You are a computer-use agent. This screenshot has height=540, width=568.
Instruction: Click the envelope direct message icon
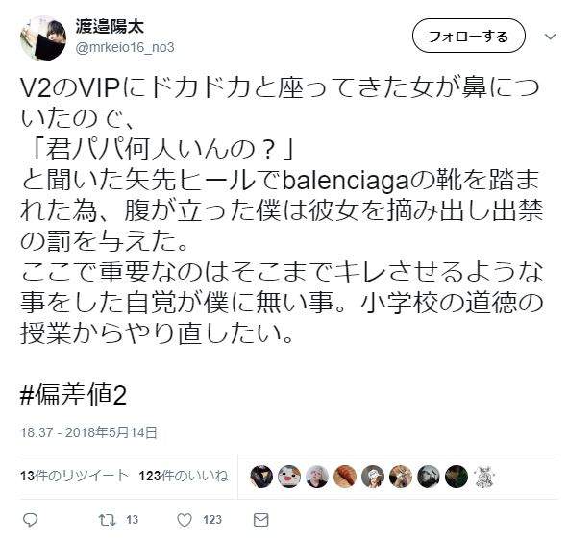point(260,520)
